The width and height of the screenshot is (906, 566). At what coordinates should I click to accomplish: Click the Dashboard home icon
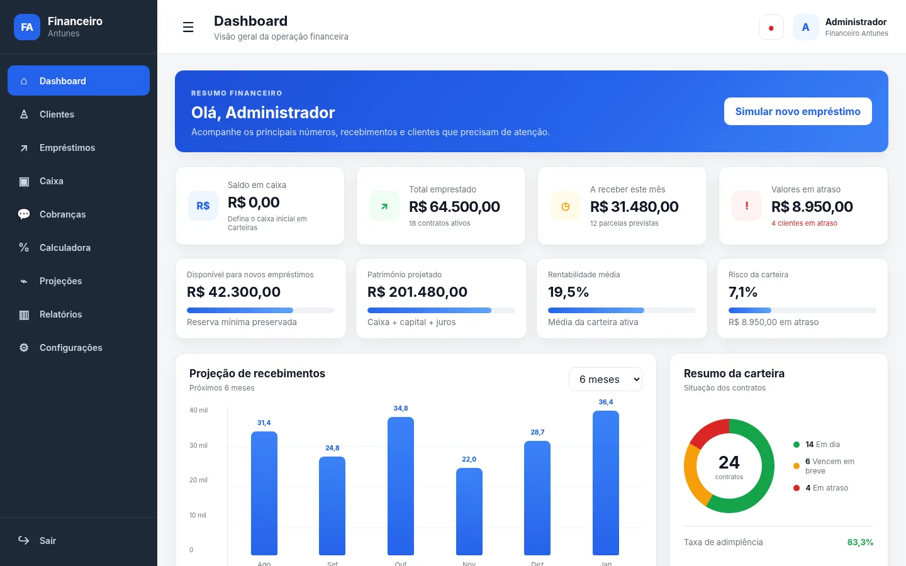(x=24, y=80)
